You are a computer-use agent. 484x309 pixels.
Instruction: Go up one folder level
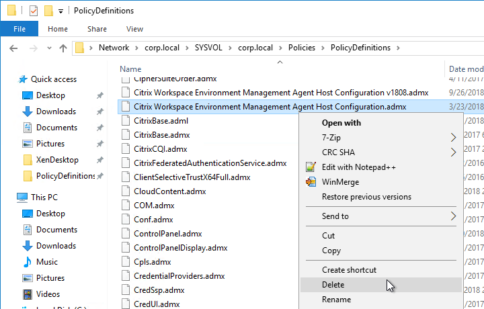pos(63,48)
